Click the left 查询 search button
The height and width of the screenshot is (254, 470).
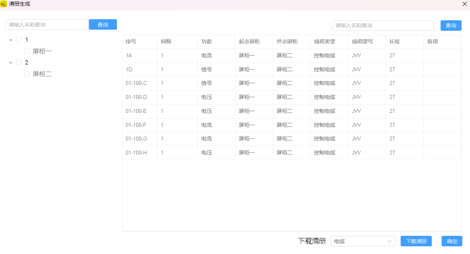click(x=103, y=24)
